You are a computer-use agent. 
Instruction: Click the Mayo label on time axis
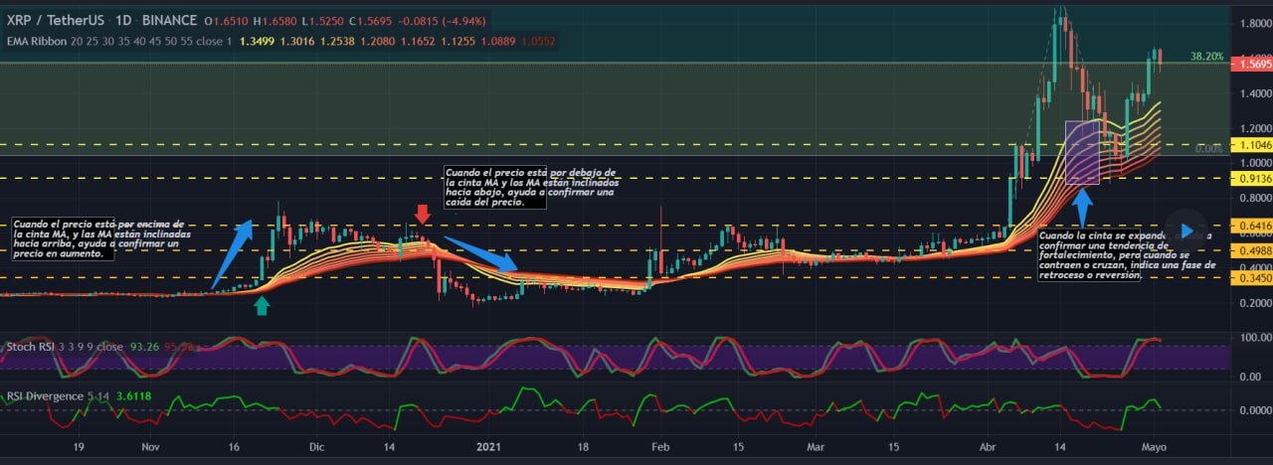point(1154,447)
